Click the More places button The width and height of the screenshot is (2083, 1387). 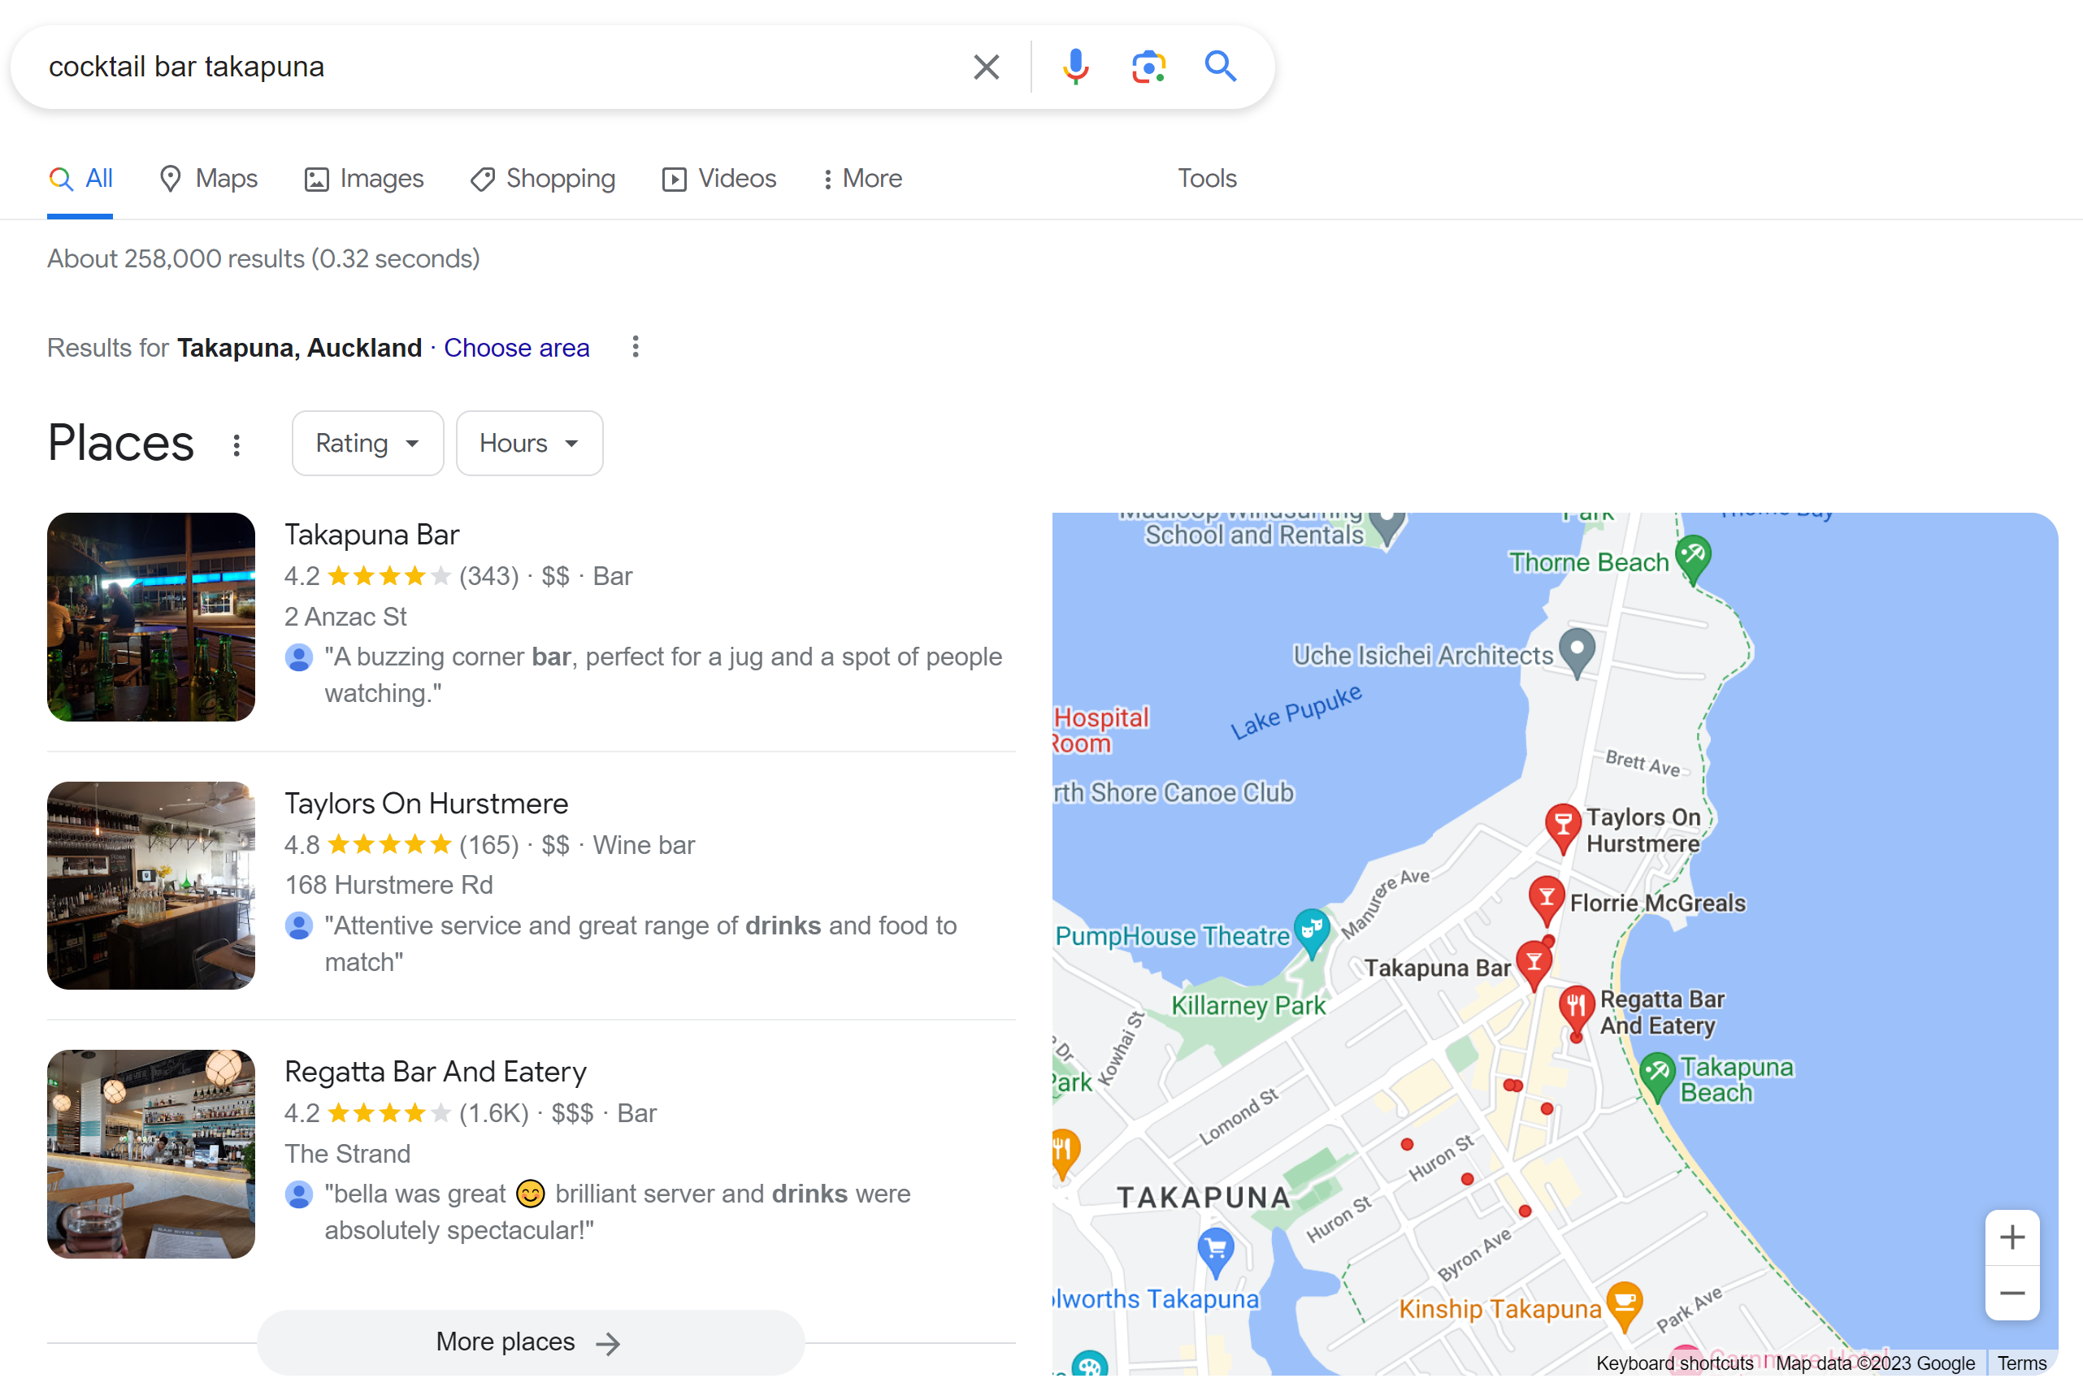[531, 1341]
